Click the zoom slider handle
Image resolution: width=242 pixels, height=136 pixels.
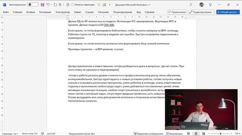220,134
